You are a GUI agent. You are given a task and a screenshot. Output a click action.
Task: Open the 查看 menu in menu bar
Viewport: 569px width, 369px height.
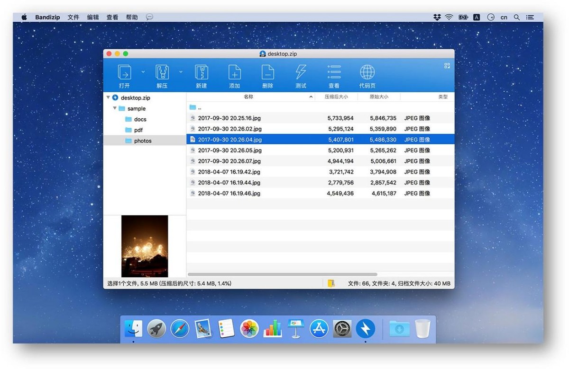pyautogui.click(x=112, y=17)
